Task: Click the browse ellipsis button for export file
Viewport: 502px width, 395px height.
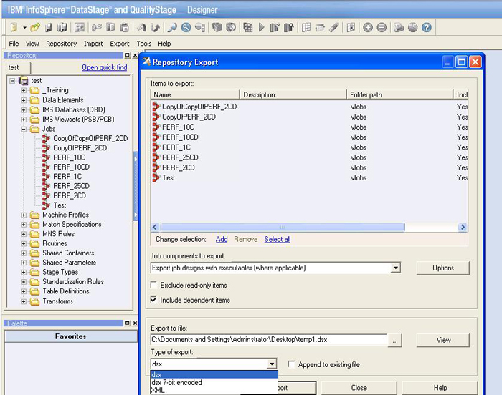Action: pyautogui.click(x=395, y=341)
